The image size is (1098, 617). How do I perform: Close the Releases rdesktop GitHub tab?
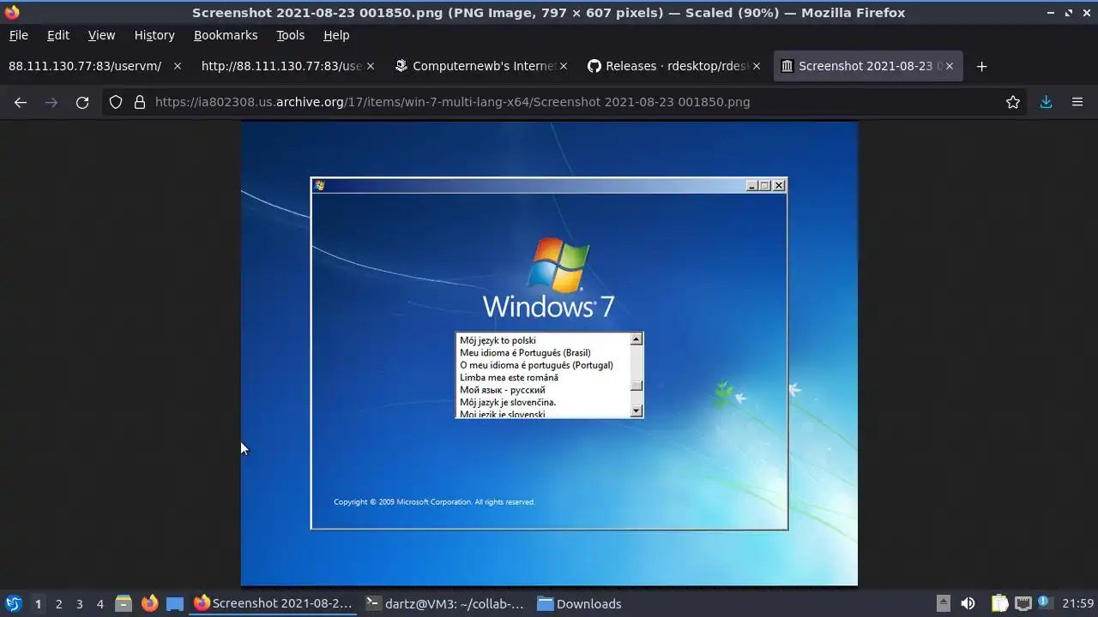(x=757, y=66)
